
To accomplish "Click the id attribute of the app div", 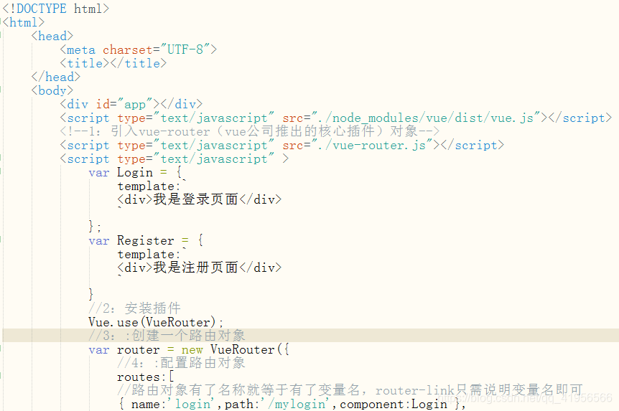I will point(103,104).
